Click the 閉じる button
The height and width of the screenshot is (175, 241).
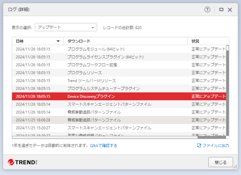click(x=221, y=162)
